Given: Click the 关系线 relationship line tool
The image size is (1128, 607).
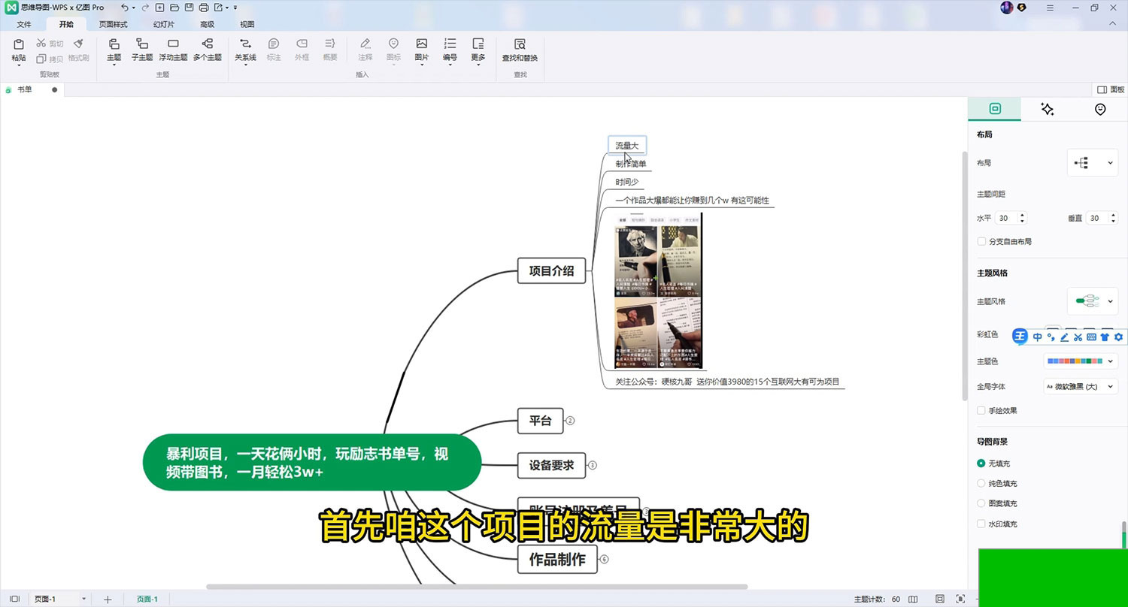Looking at the screenshot, I should 245,45.
